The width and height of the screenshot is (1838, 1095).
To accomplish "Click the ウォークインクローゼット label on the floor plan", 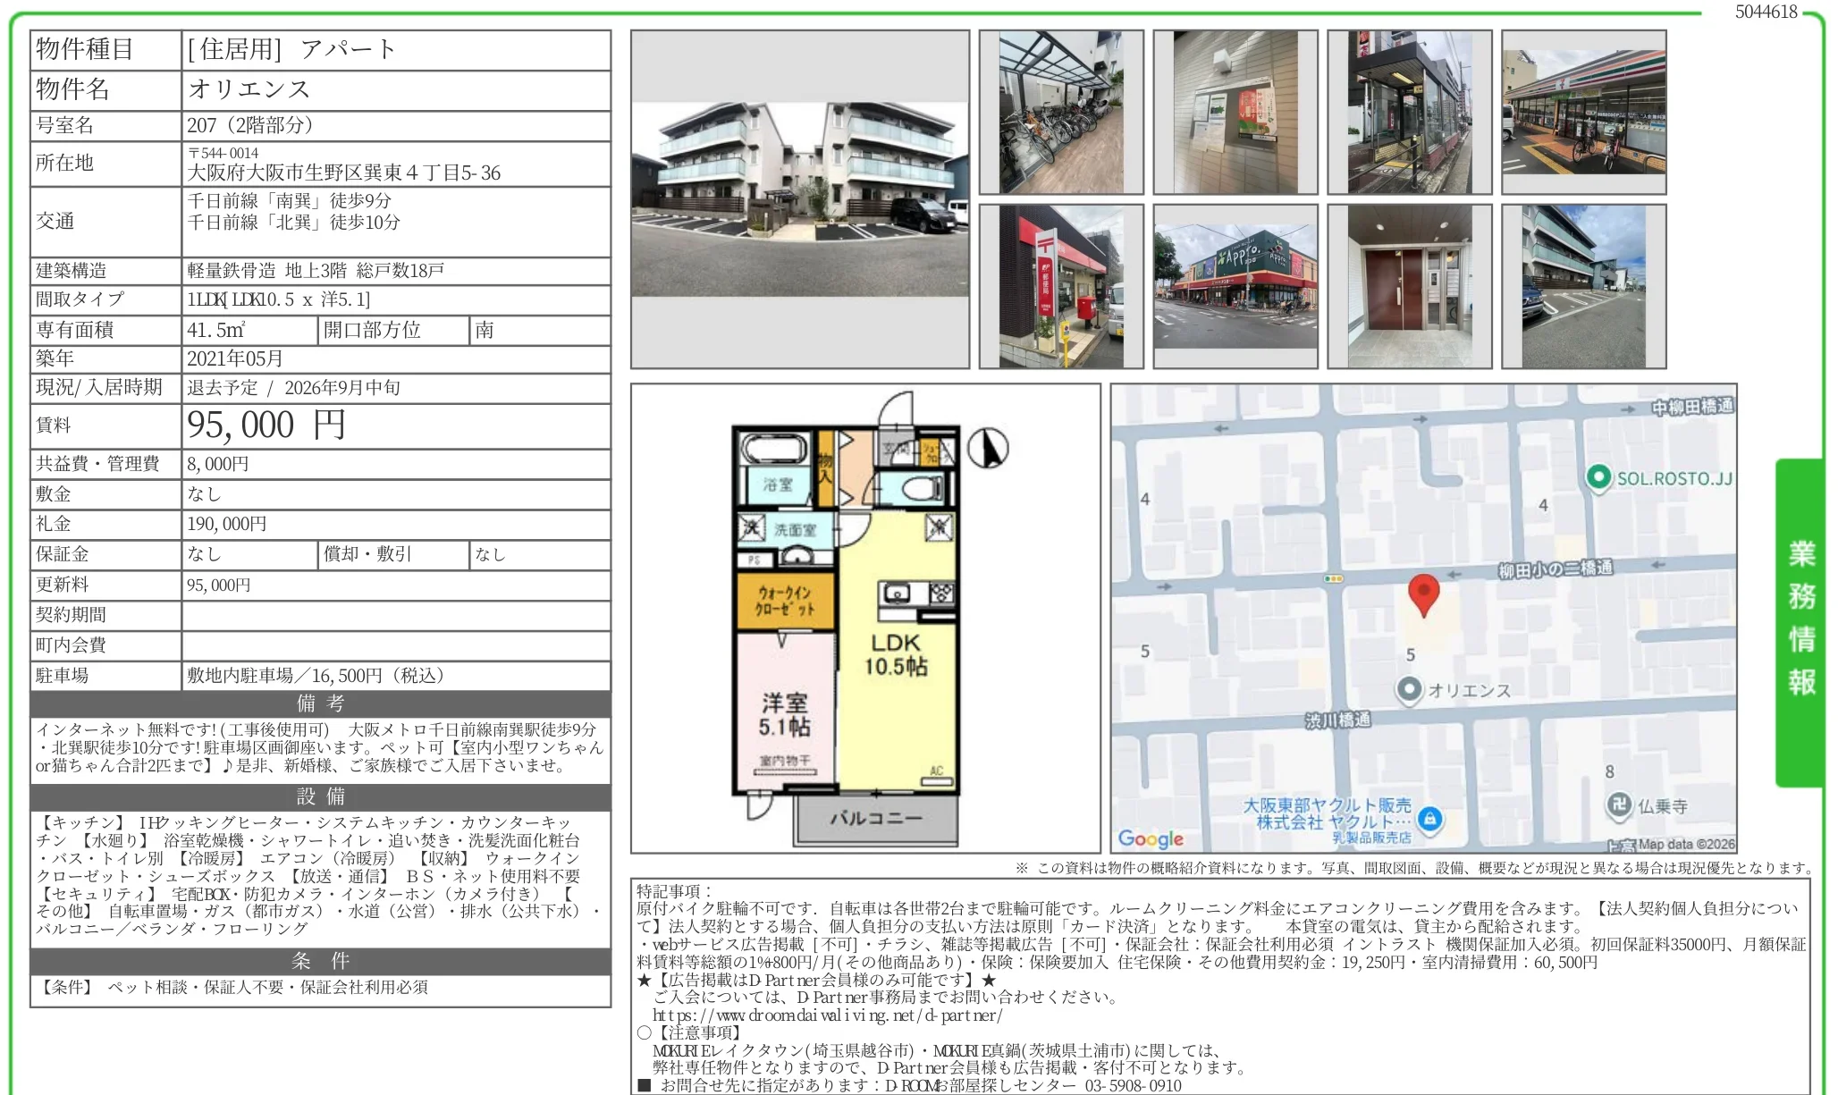I will pos(784,601).
